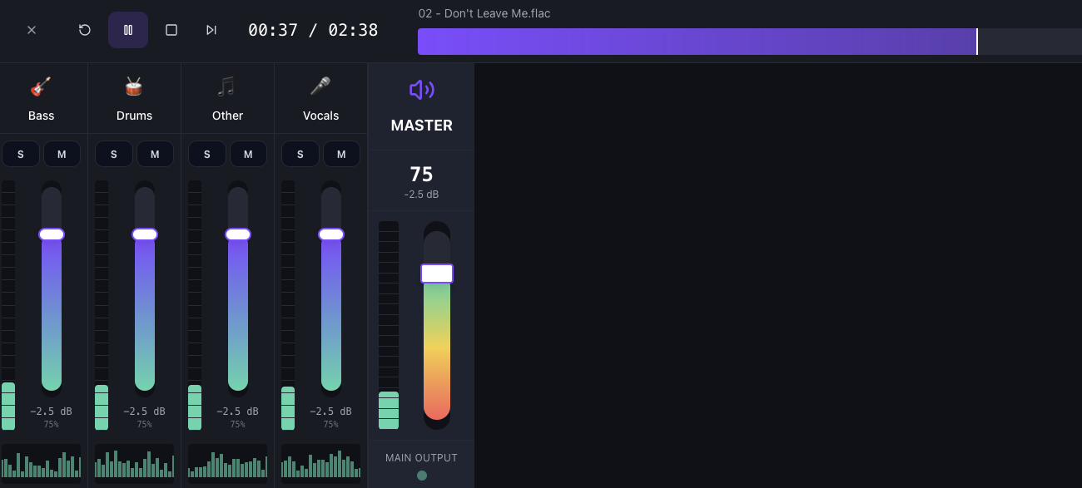Image resolution: width=1082 pixels, height=488 pixels.
Task: Click the Bass guitar icon
Action: click(41, 86)
